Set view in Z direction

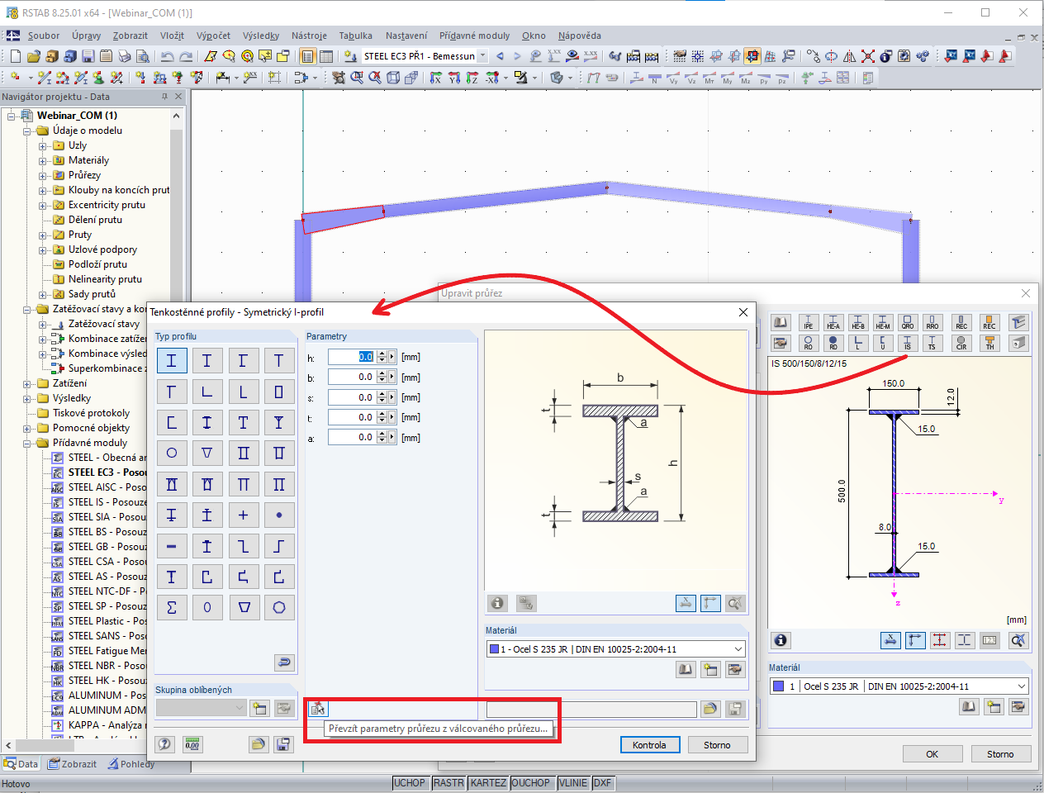point(472,78)
